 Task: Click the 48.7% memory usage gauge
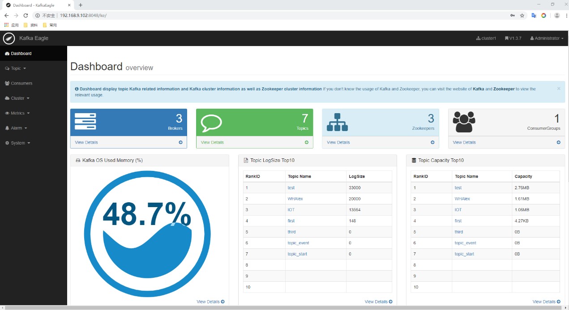(x=147, y=234)
